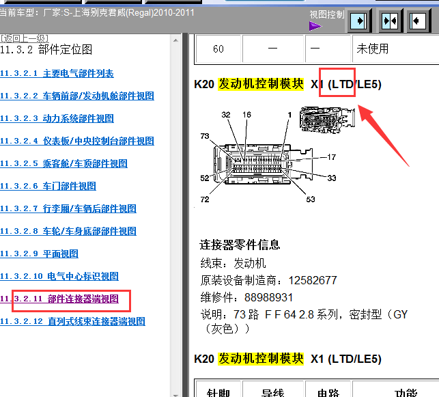This screenshot has width=439, height=397.
Task: Click the collapse-left view control icon
Action: coord(418,21)
